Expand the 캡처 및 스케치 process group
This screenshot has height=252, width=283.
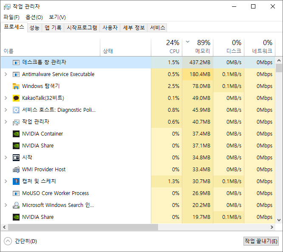point(6,181)
